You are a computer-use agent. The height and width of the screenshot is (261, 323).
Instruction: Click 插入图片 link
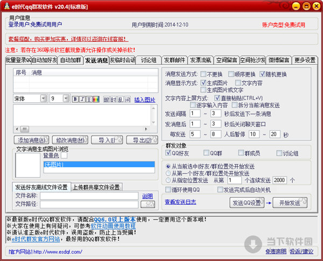(145, 100)
